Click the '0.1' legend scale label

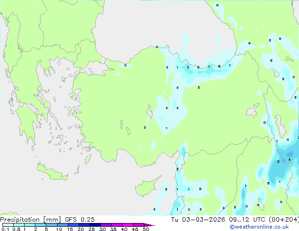click(x=5, y=229)
